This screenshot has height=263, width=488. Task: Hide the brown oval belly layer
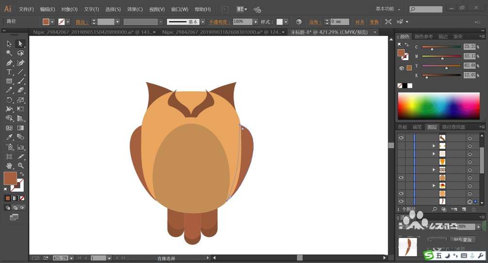[x=401, y=177]
